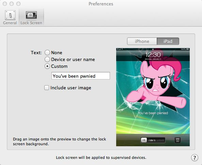Open the General preferences pane
Viewport: 202px width, 165px height.
tap(10, 17)
